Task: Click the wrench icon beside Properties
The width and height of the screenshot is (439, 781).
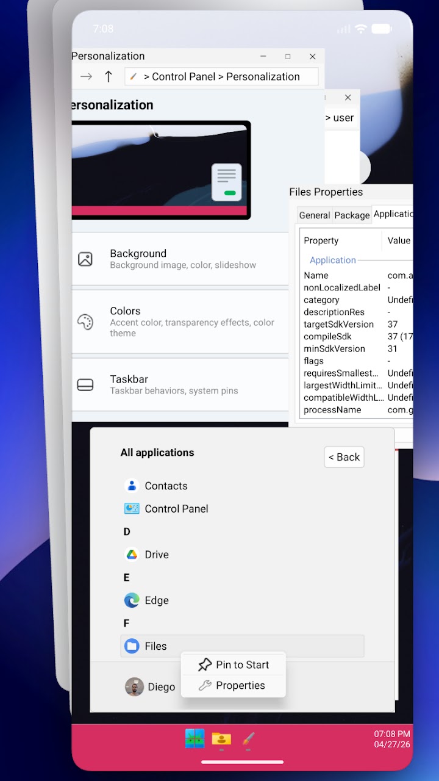Action: (x=205, y=686)
